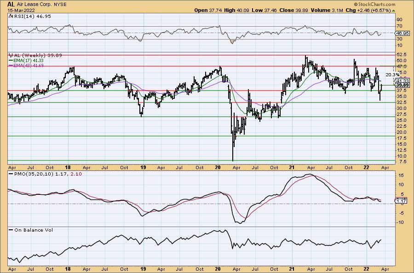The image size is (414, 273).
Task: Click the RSI 46.95 value tag
Action: point(403,33)
